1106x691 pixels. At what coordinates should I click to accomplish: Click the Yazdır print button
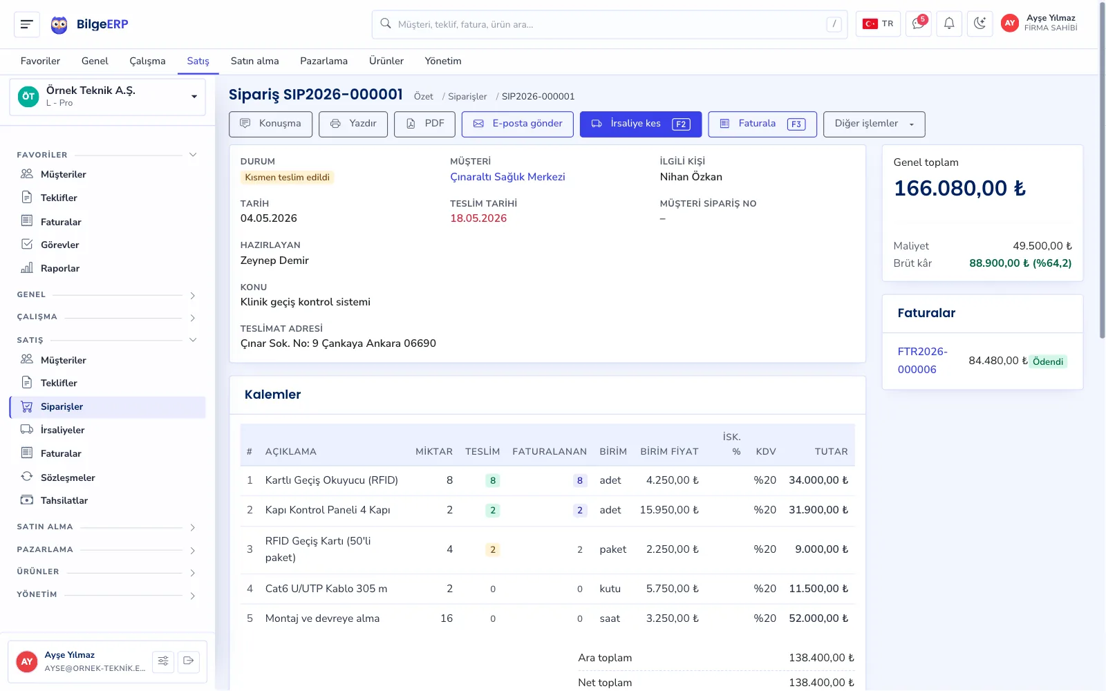click(x=353, y=124)
